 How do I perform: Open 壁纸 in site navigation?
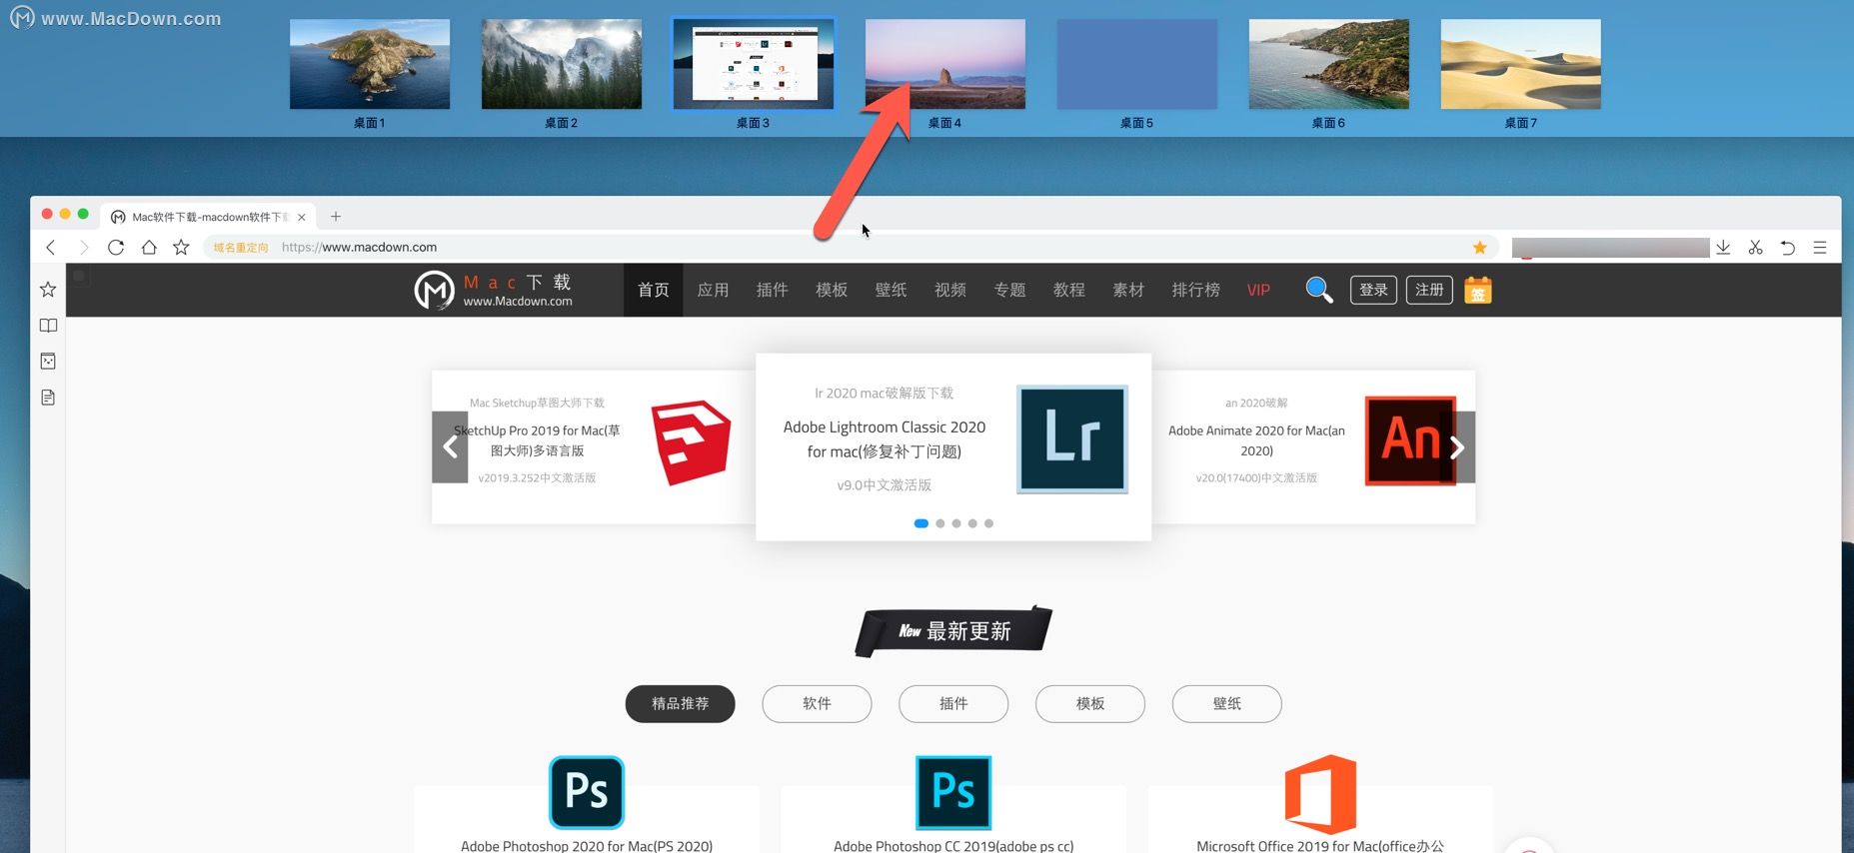[891, 291]
